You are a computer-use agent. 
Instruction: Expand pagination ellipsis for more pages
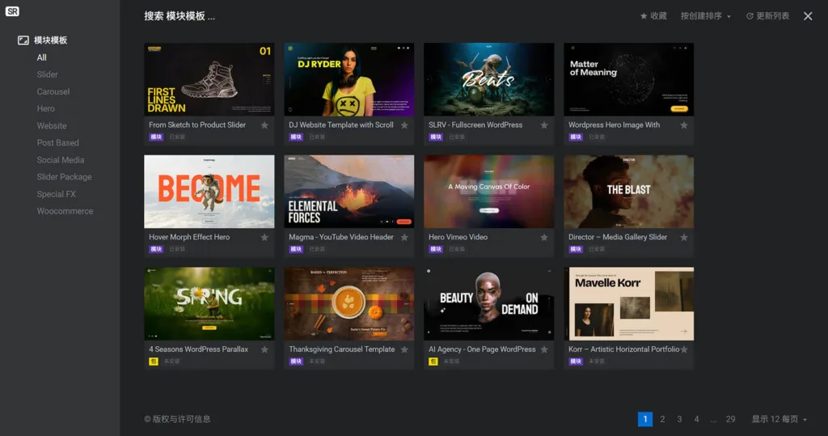coord(713,419)
